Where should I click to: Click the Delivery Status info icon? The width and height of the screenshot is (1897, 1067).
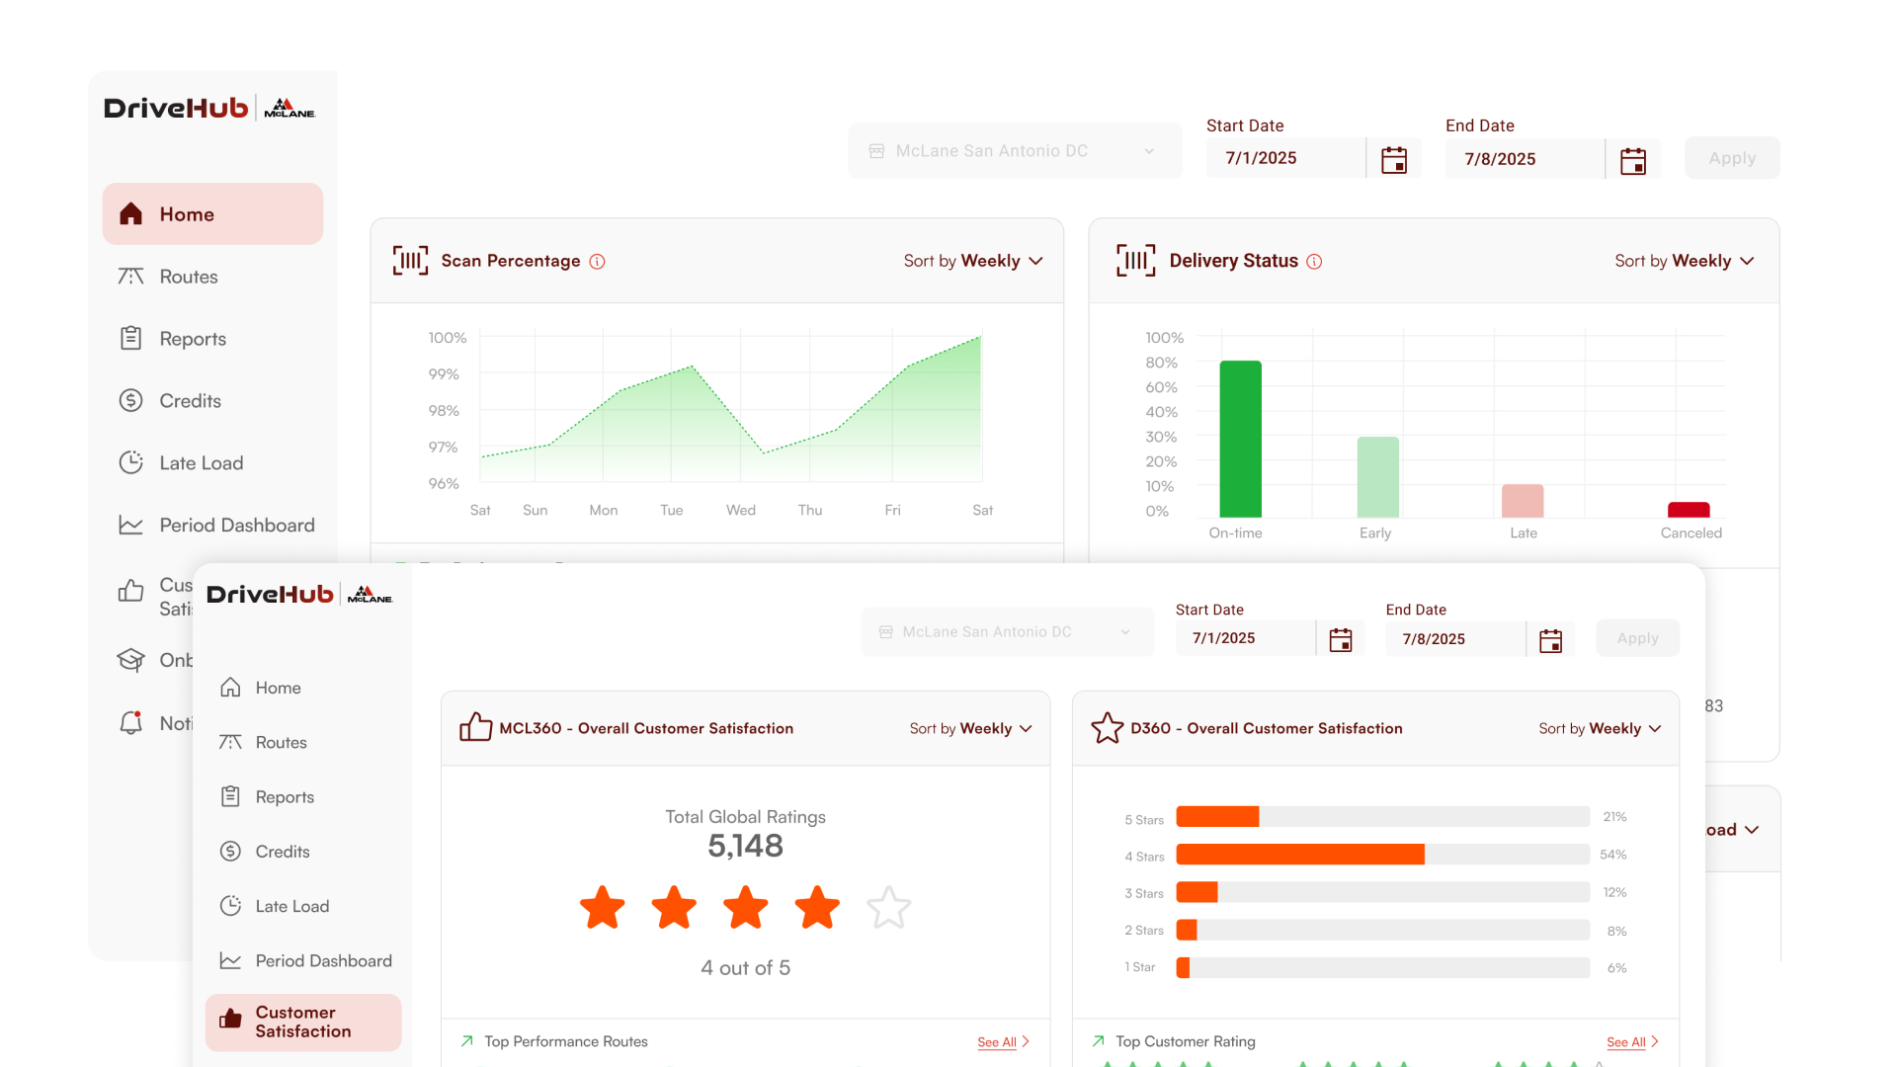pos(1314,262)
